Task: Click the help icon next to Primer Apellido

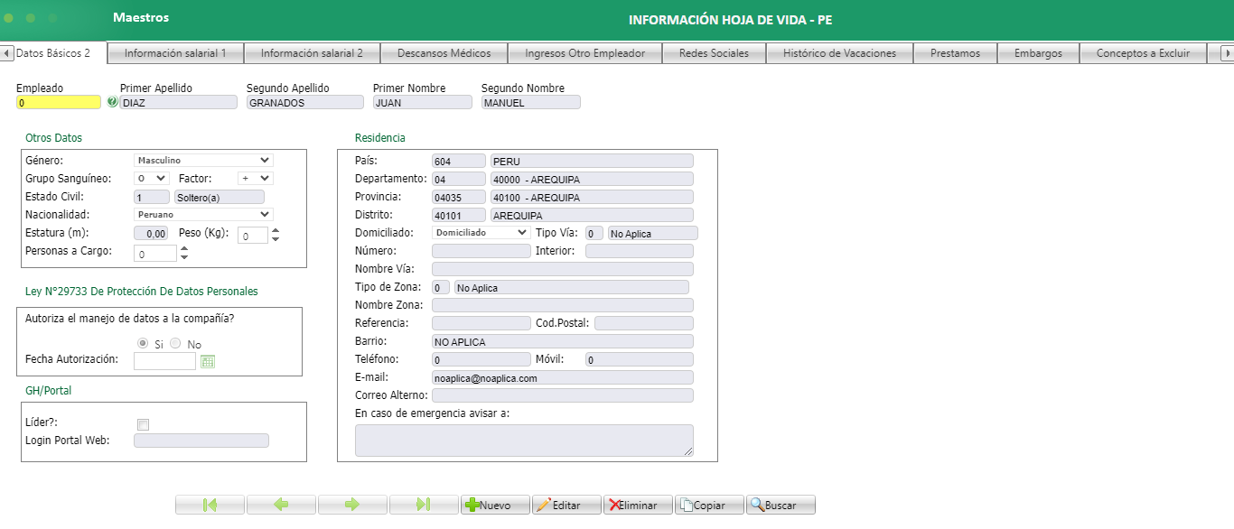Action: [114, 101]
